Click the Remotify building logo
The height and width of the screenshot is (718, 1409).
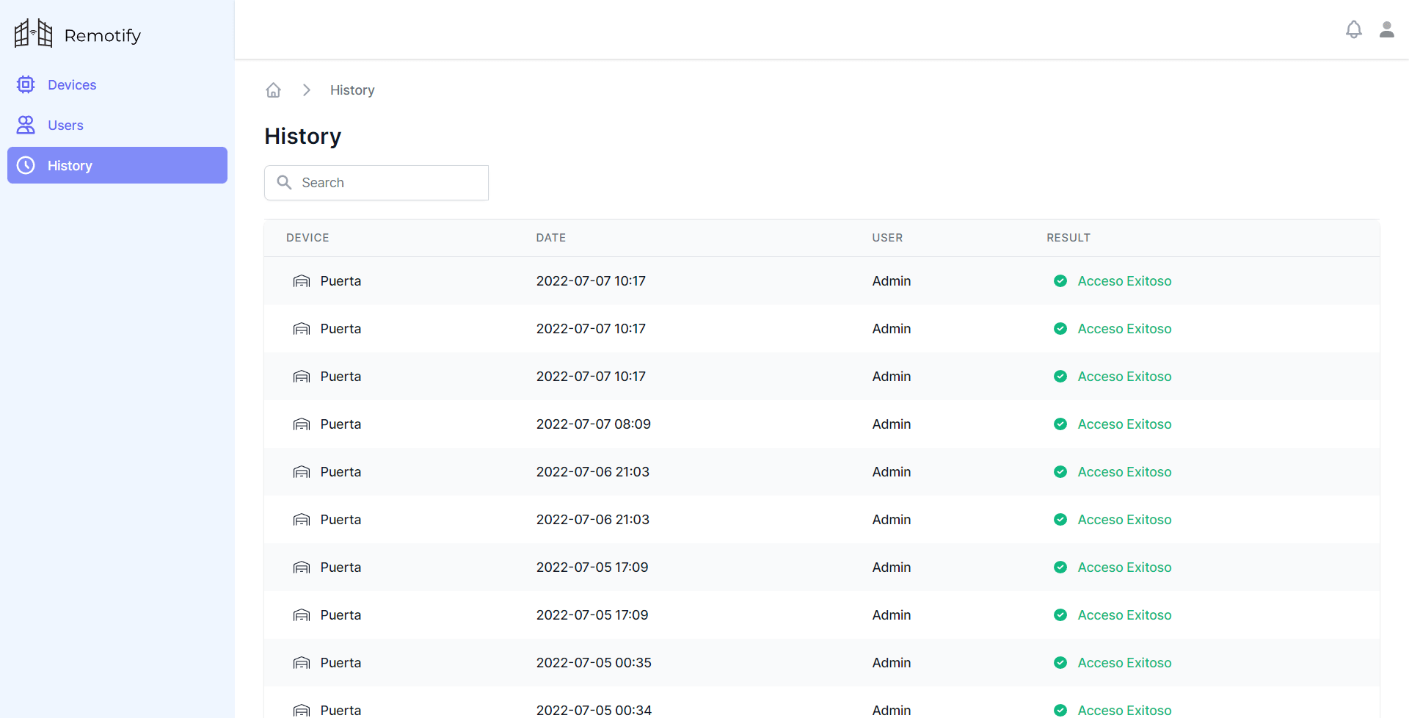(x=34, y=33)
